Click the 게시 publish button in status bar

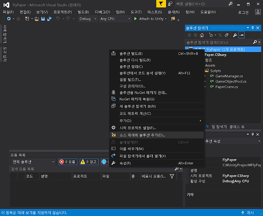pos(248,213)
